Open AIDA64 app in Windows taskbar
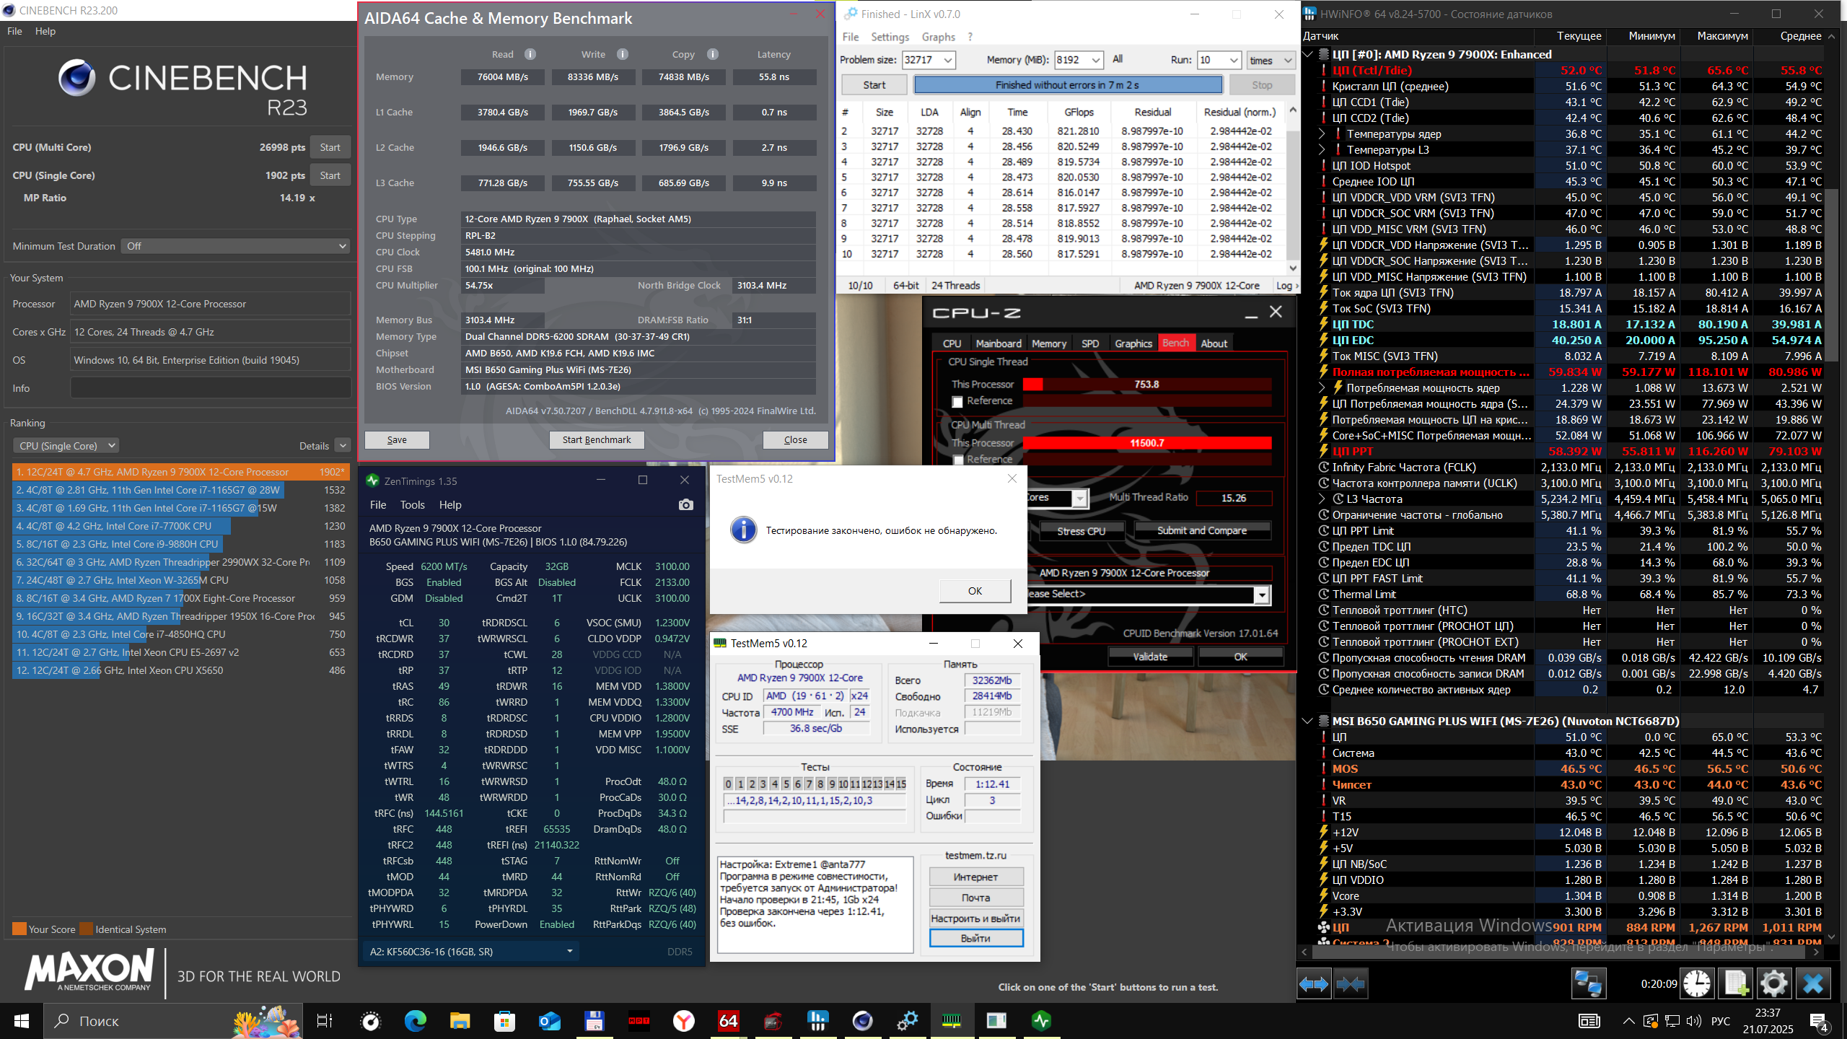Viewport: 1847px width, 1039px height. pos(728,1021)
